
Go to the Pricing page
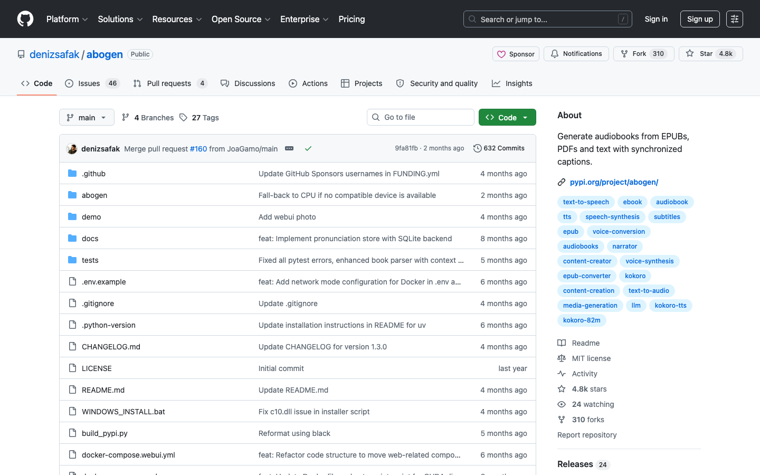click(351, 19)
